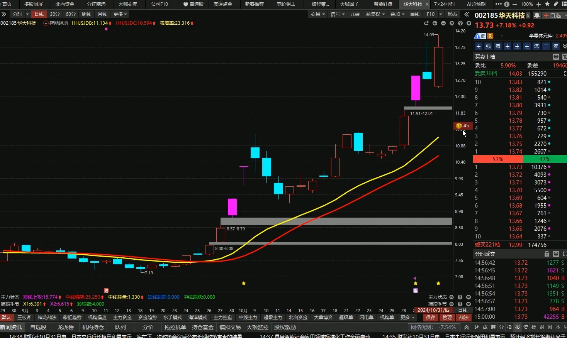Click the lock icon in 分时成交 header
Viewport: 567px width, 338px height.
547,254
